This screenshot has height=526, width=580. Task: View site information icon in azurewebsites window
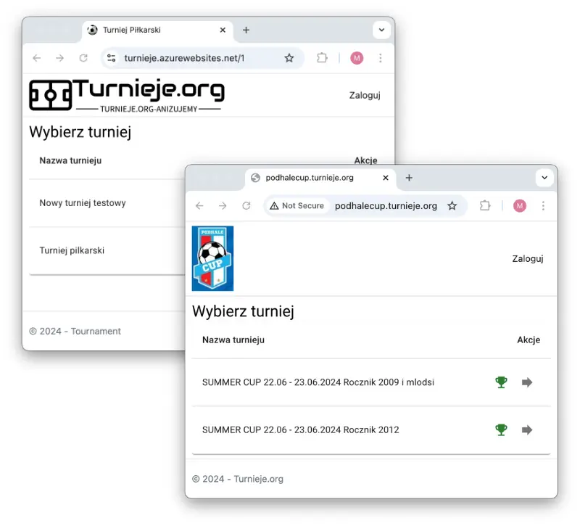(112, 58)
